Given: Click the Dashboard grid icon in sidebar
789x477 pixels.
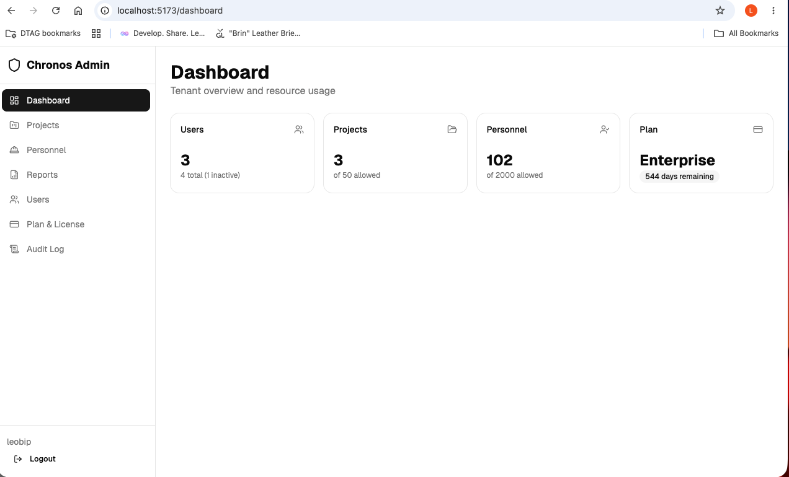Looking at the screenshot, I should pyautogui.click(x=14, y=100).
